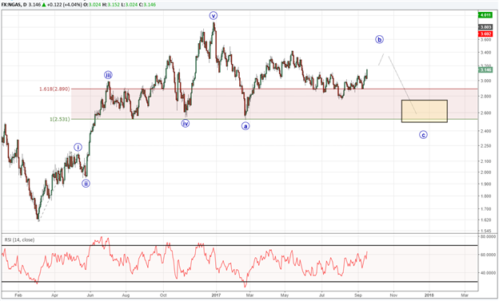Click the 1.545 price axis value

click(x=485, y=231)
